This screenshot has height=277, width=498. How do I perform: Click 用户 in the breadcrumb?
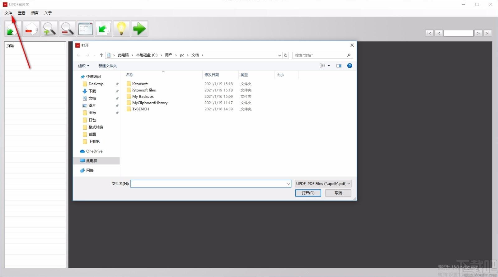click(168, 55)
